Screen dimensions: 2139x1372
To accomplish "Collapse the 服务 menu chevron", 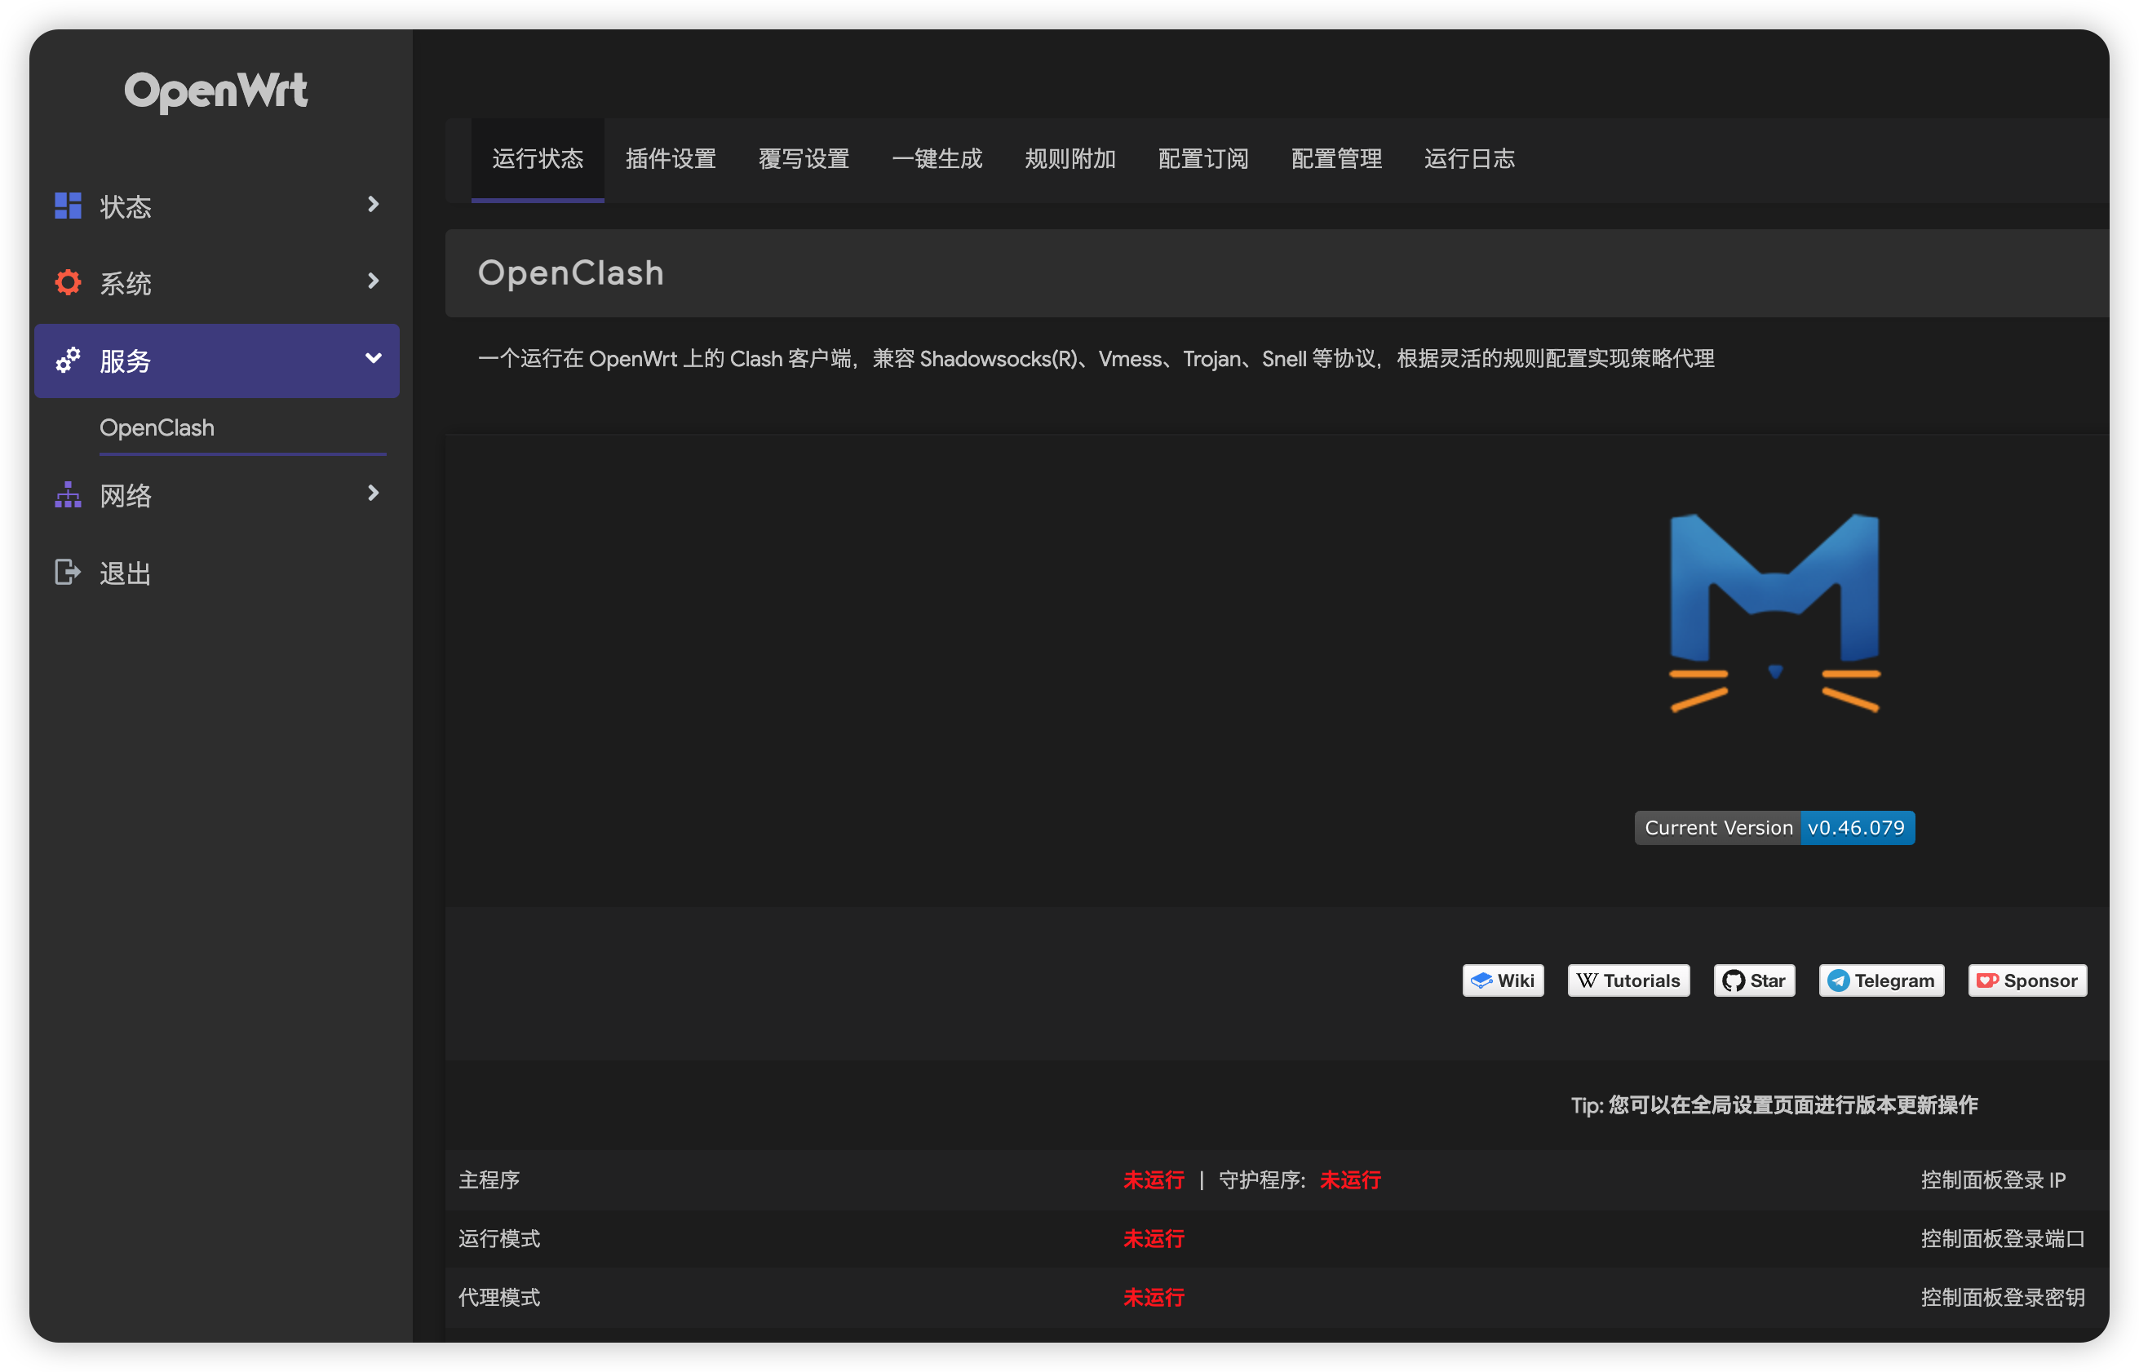I will pos(374,358).
